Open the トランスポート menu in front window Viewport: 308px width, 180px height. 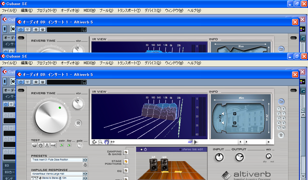[x=129, y=63]
